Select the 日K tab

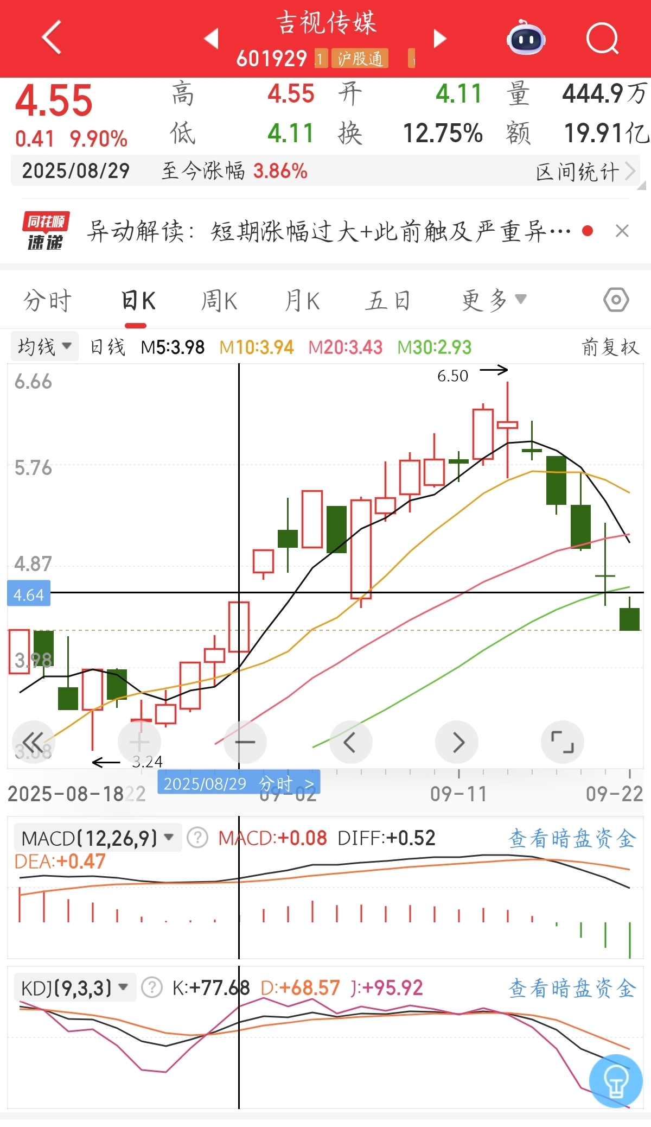click(x=138, y=300)
